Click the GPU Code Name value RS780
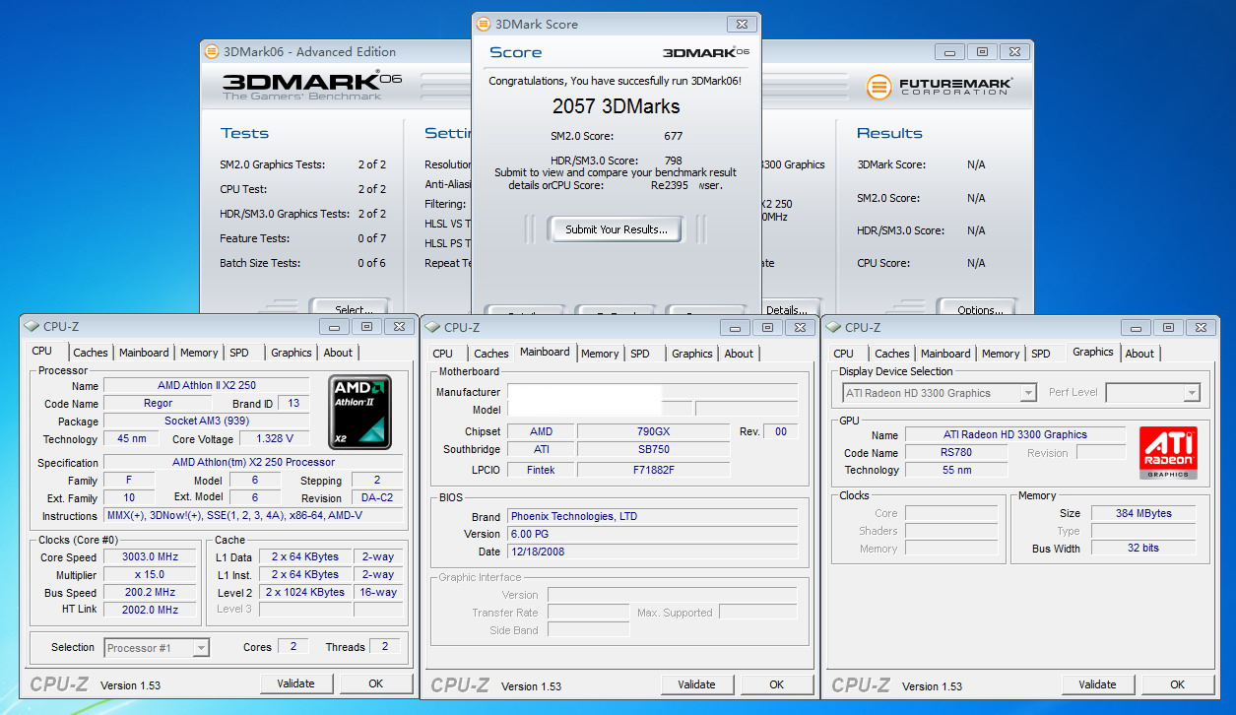1236x715 pixels. (x=955, y=452)
